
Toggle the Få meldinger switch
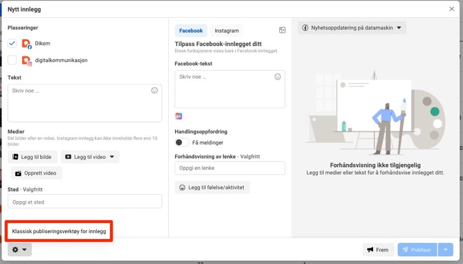coord(182,143)
